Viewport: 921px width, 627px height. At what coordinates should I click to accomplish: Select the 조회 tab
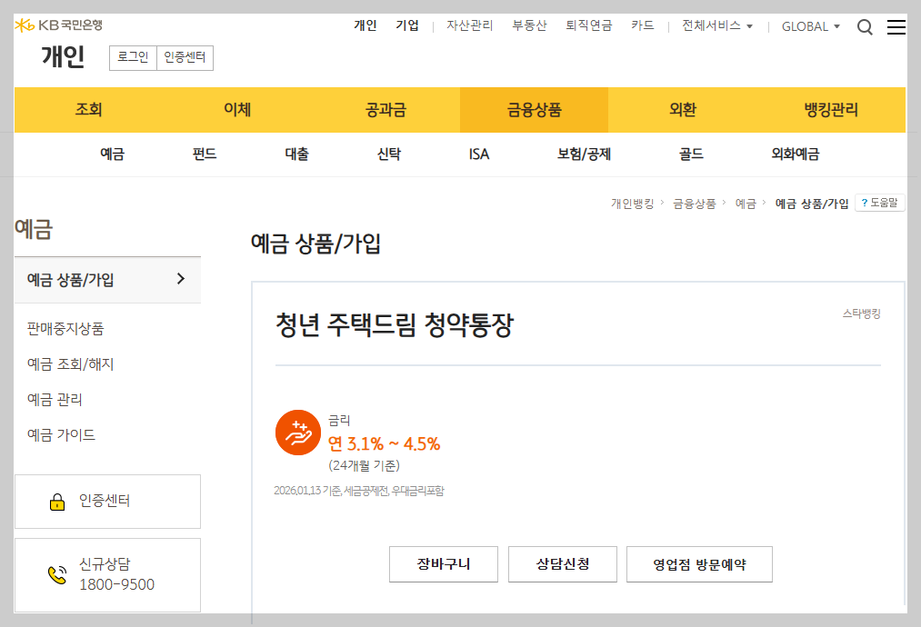click(x=88, y=109)
